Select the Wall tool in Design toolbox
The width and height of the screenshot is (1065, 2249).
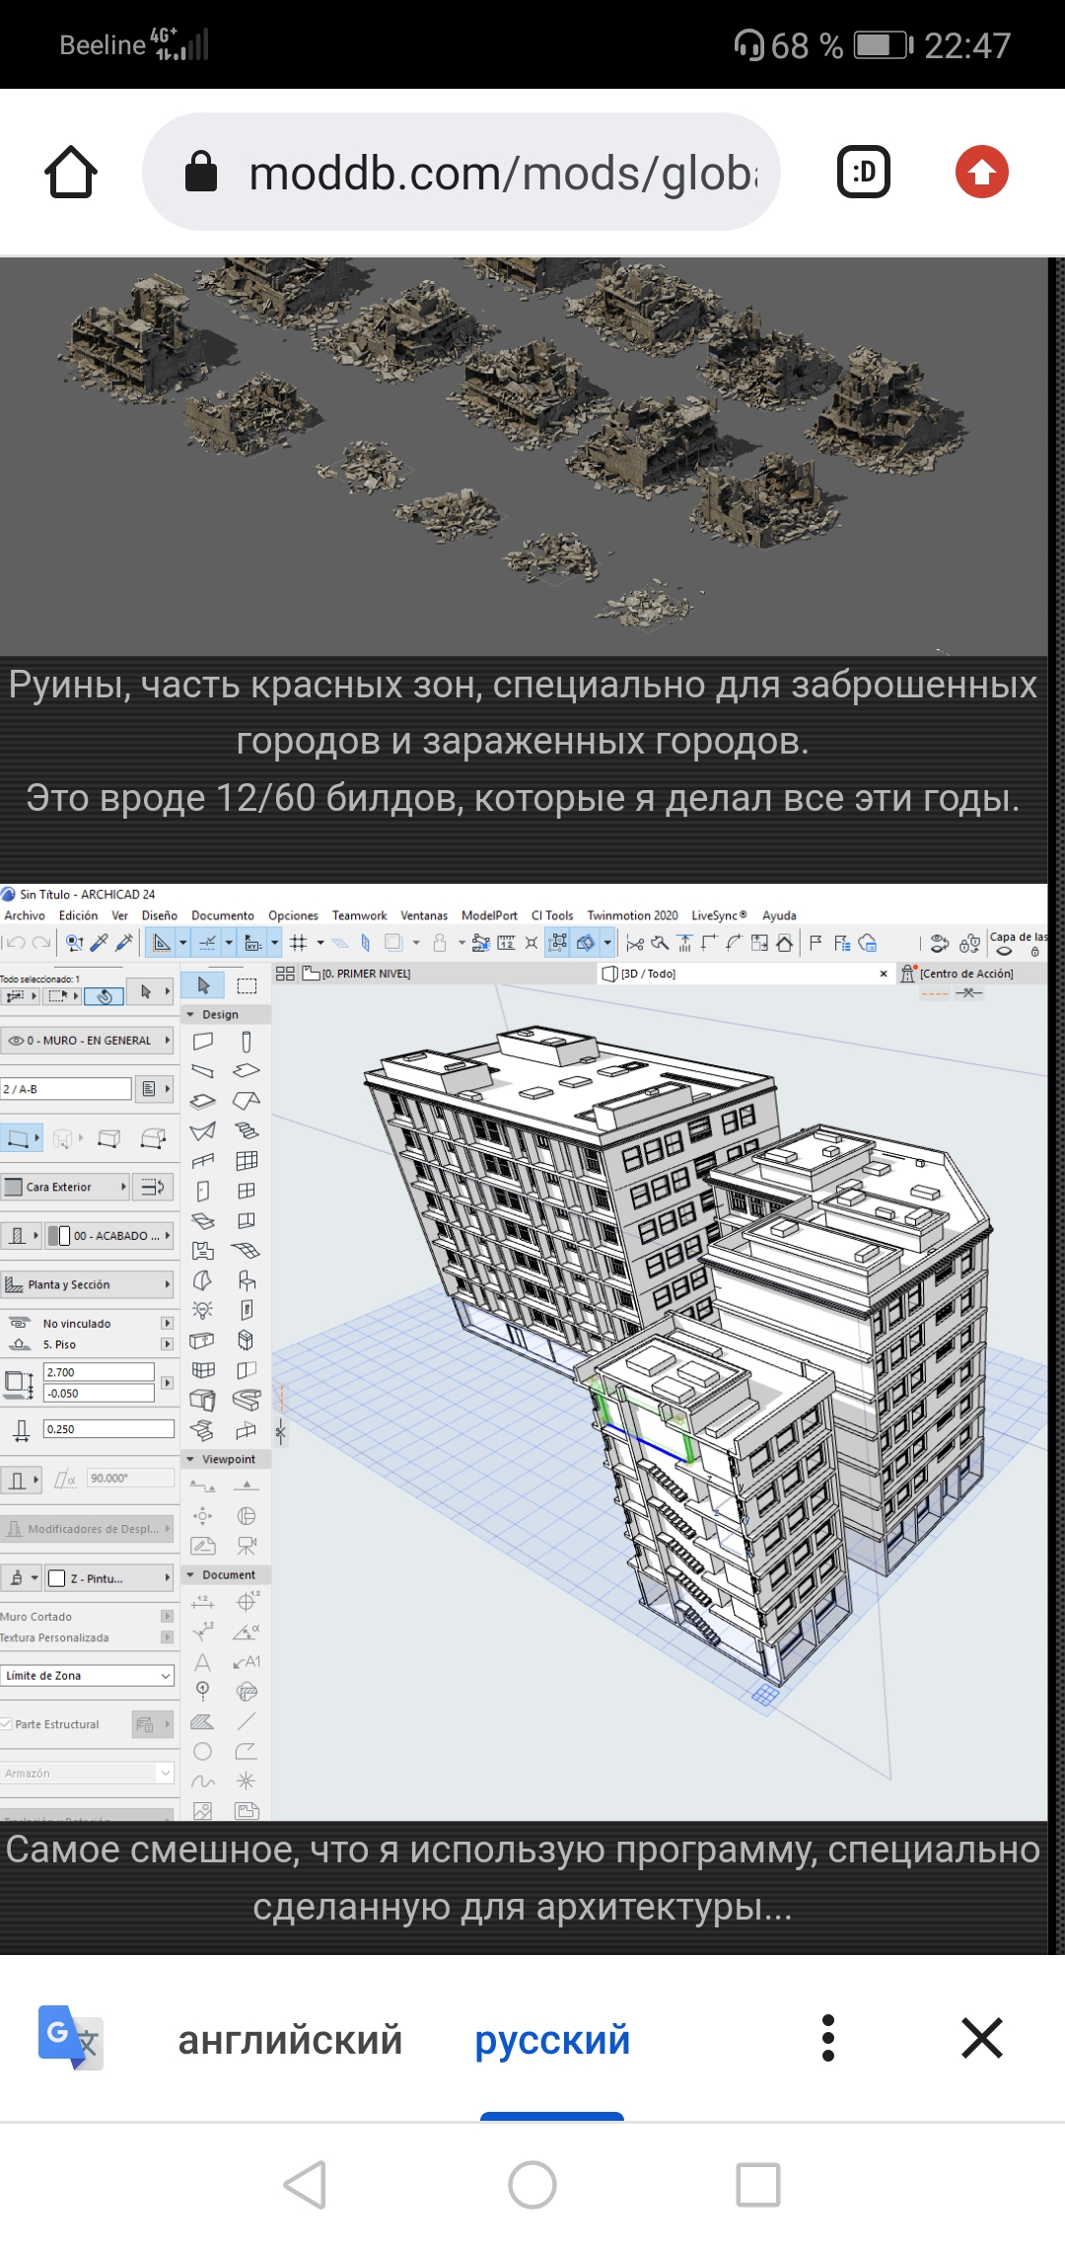coord(203,1042)
